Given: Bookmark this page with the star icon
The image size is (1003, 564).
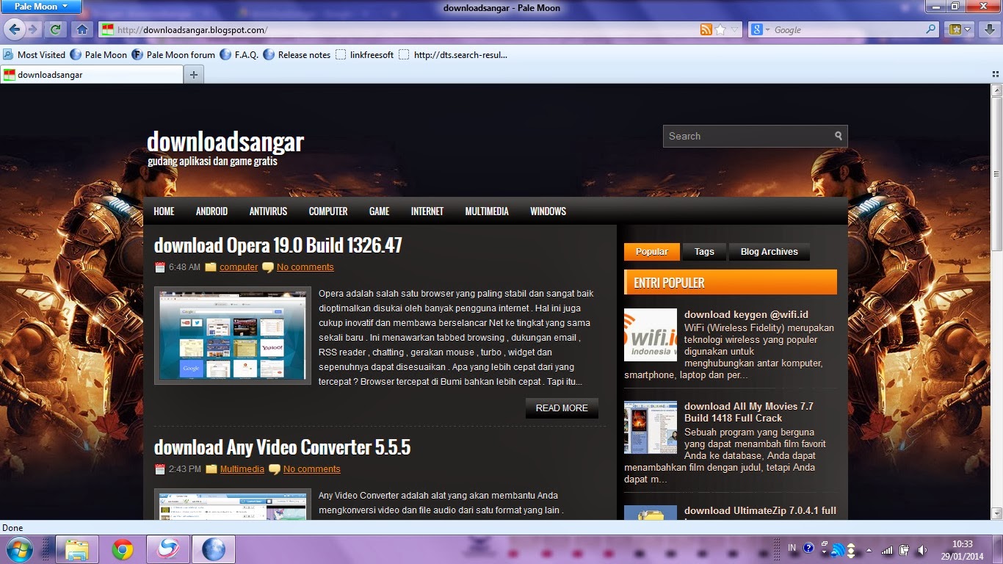Looking at the screenshot, I should [x=720, y=29].
